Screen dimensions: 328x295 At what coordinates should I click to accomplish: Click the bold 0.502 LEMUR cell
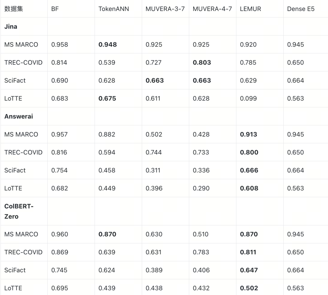click(x=249, y=288)
